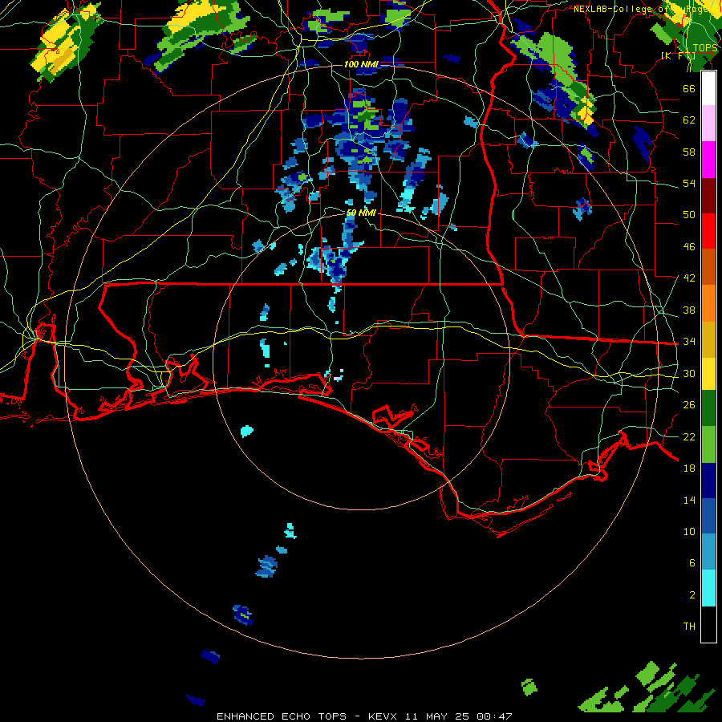The image size is (722, 722).
Task: Click the gold legend swatch
Action: (x=708, y=339)
